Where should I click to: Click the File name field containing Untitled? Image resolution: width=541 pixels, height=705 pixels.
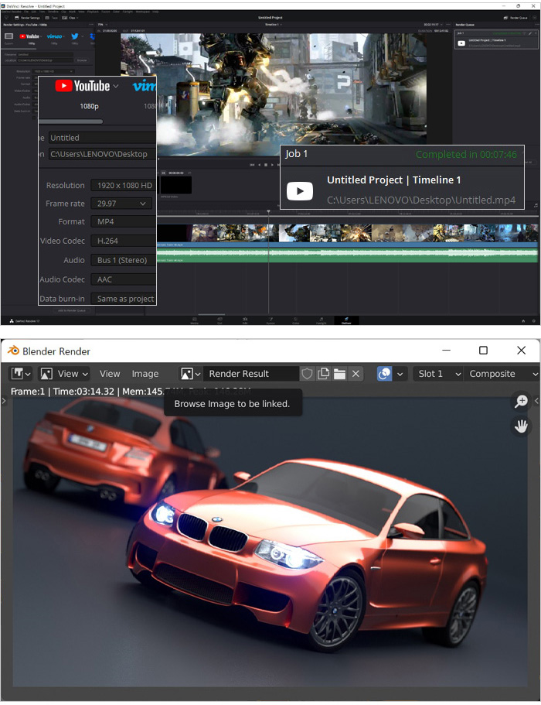[x=100, y=138]
